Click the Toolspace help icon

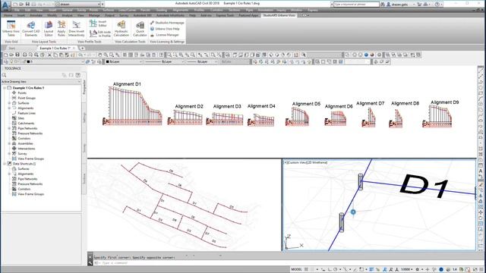(x=78, y=75)
